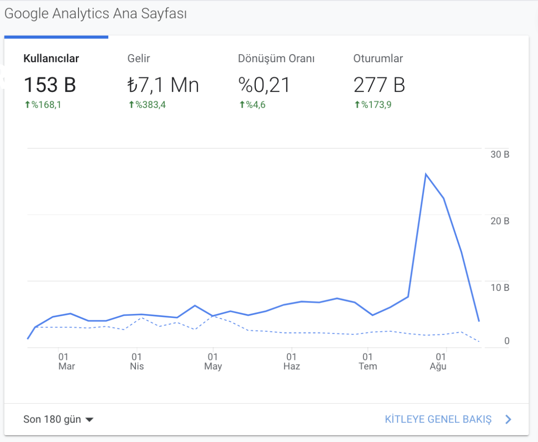Click the green up arrow beside %173,9

[357, 105]
